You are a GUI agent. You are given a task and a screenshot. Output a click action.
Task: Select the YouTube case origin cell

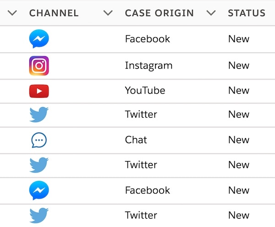(x=145, y=91)
